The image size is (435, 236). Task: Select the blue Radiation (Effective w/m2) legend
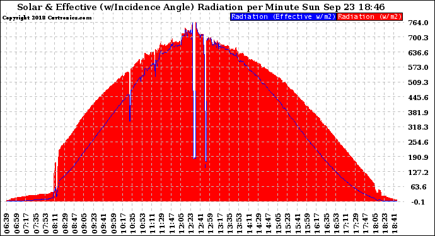tap(283, 16)
